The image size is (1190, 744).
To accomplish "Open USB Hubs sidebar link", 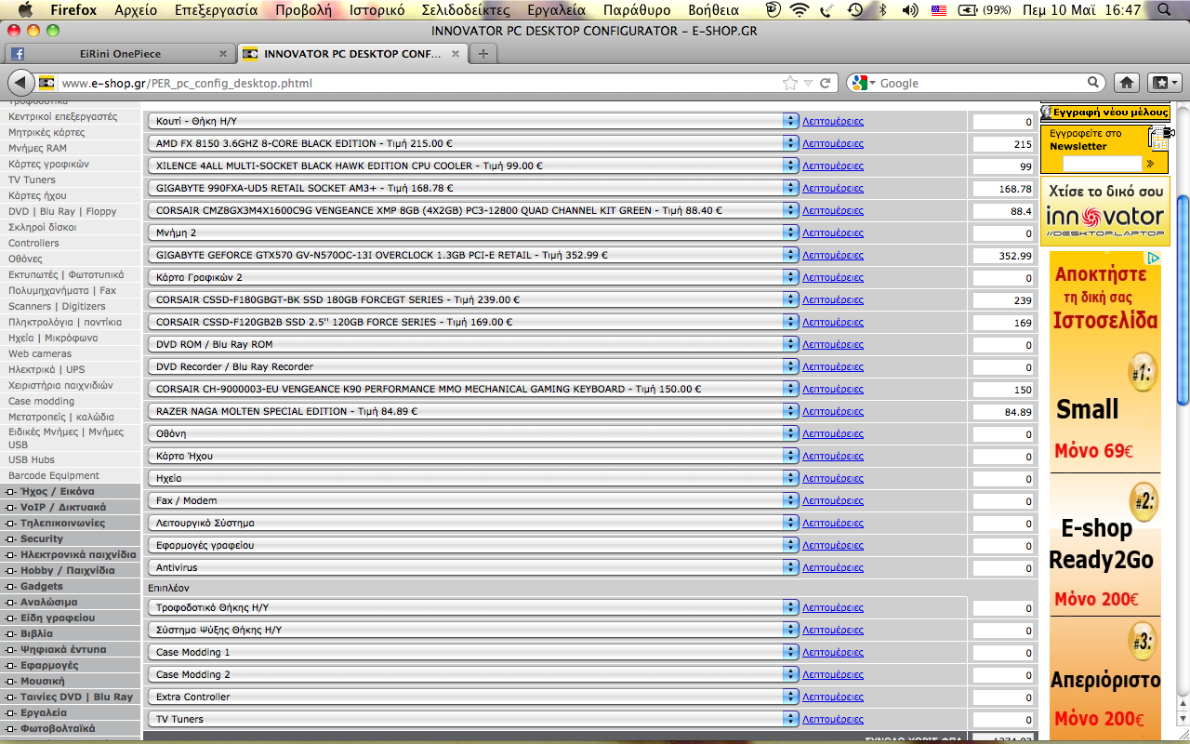I will 32,459.
